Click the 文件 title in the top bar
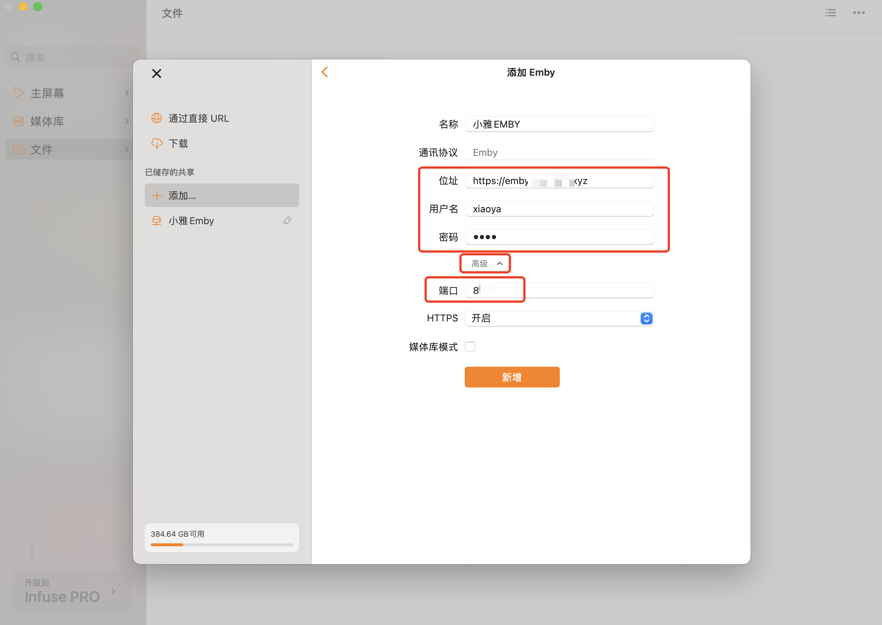 pyautogui.click(x=172, y=13)
